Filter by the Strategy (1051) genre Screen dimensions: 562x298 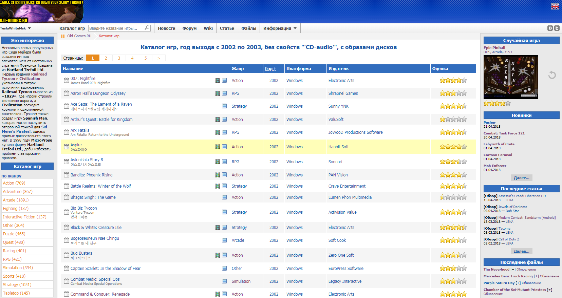coord(27,285)
